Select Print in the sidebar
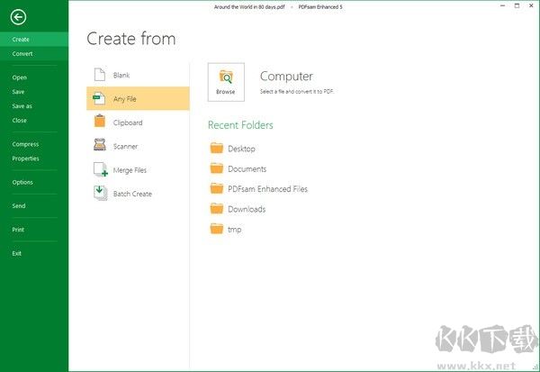 coord(18,230)
